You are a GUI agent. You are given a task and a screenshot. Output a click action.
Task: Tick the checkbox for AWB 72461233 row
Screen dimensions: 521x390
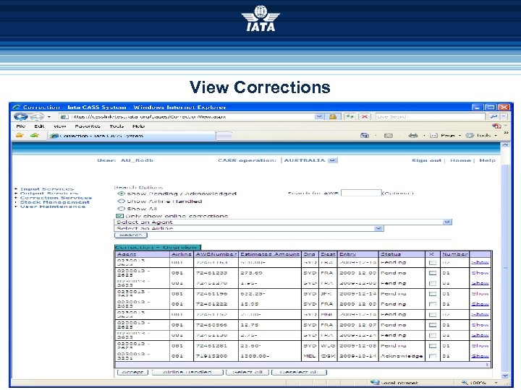tap(432, 273)
